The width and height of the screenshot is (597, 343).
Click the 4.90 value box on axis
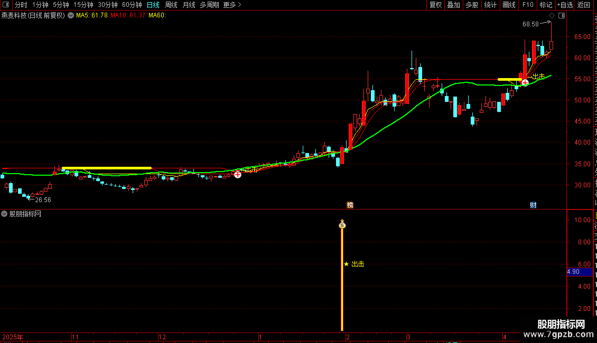(580, 272)
